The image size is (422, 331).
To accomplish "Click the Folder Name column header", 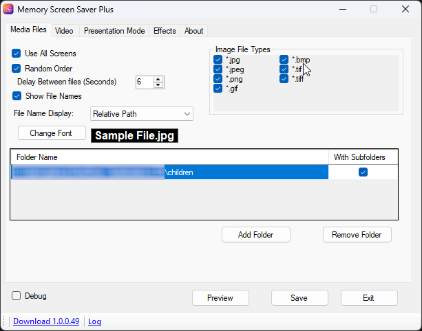I will [x=169, y=157].
